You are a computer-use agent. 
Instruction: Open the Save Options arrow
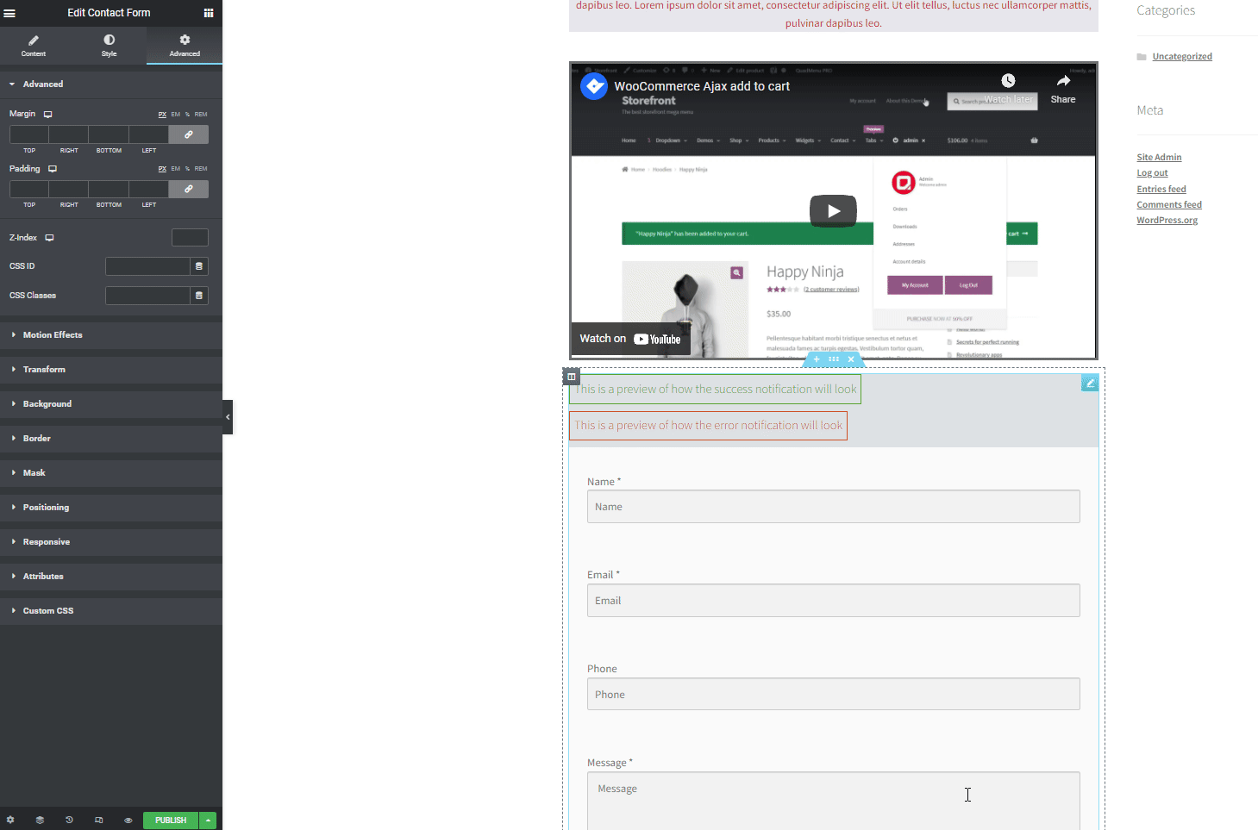click(x=208, y=821)
